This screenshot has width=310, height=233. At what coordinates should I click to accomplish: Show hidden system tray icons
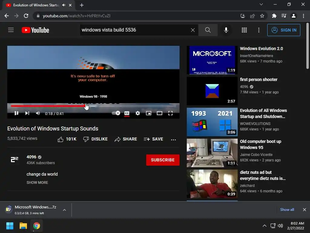[x=264, y=226]
